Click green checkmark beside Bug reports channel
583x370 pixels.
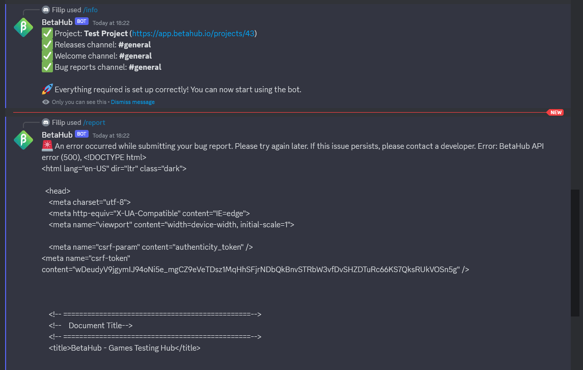point(47,67)
